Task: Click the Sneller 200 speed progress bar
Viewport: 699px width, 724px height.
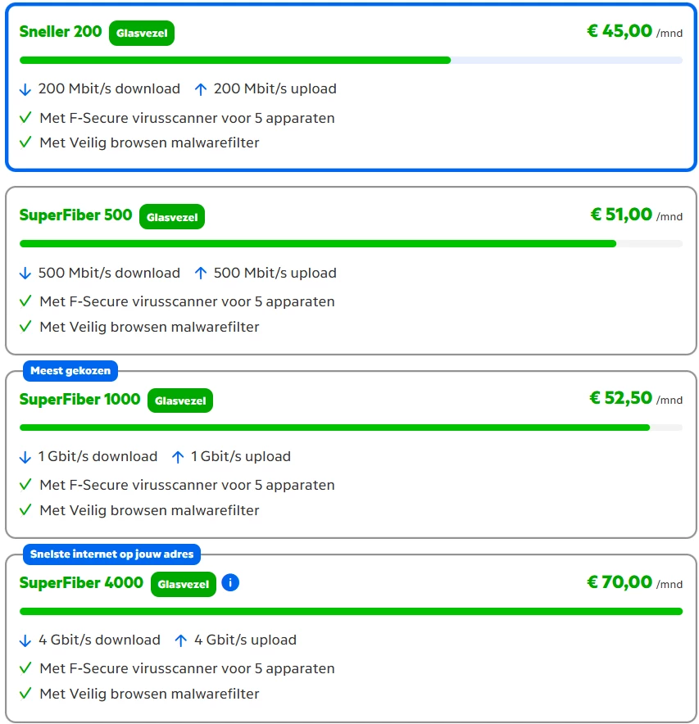Action: 351,60
